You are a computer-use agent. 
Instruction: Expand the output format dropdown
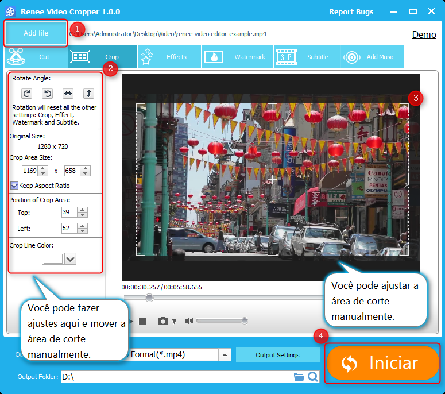[x=225, y=355]
